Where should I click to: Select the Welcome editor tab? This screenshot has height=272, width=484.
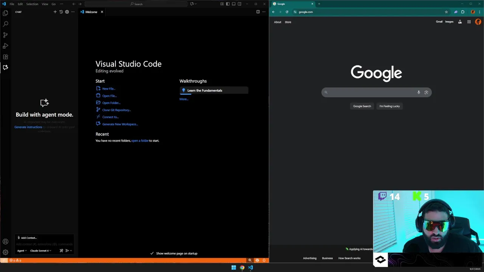[91, 12]
